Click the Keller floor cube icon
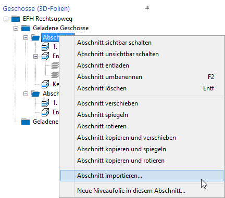 click(45, 84)
